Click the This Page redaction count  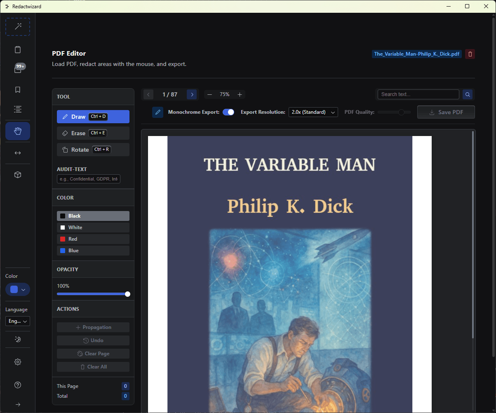125,386
